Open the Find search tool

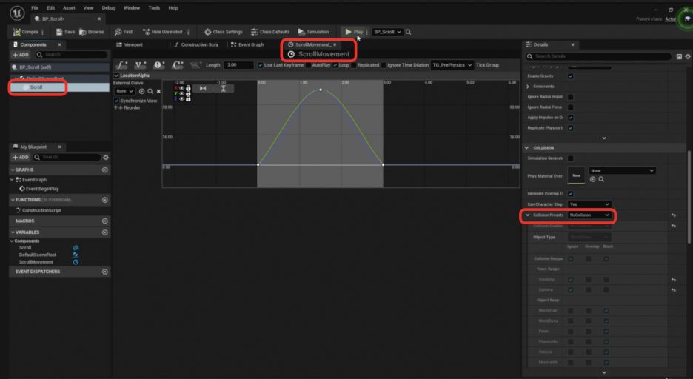(124, 32)
